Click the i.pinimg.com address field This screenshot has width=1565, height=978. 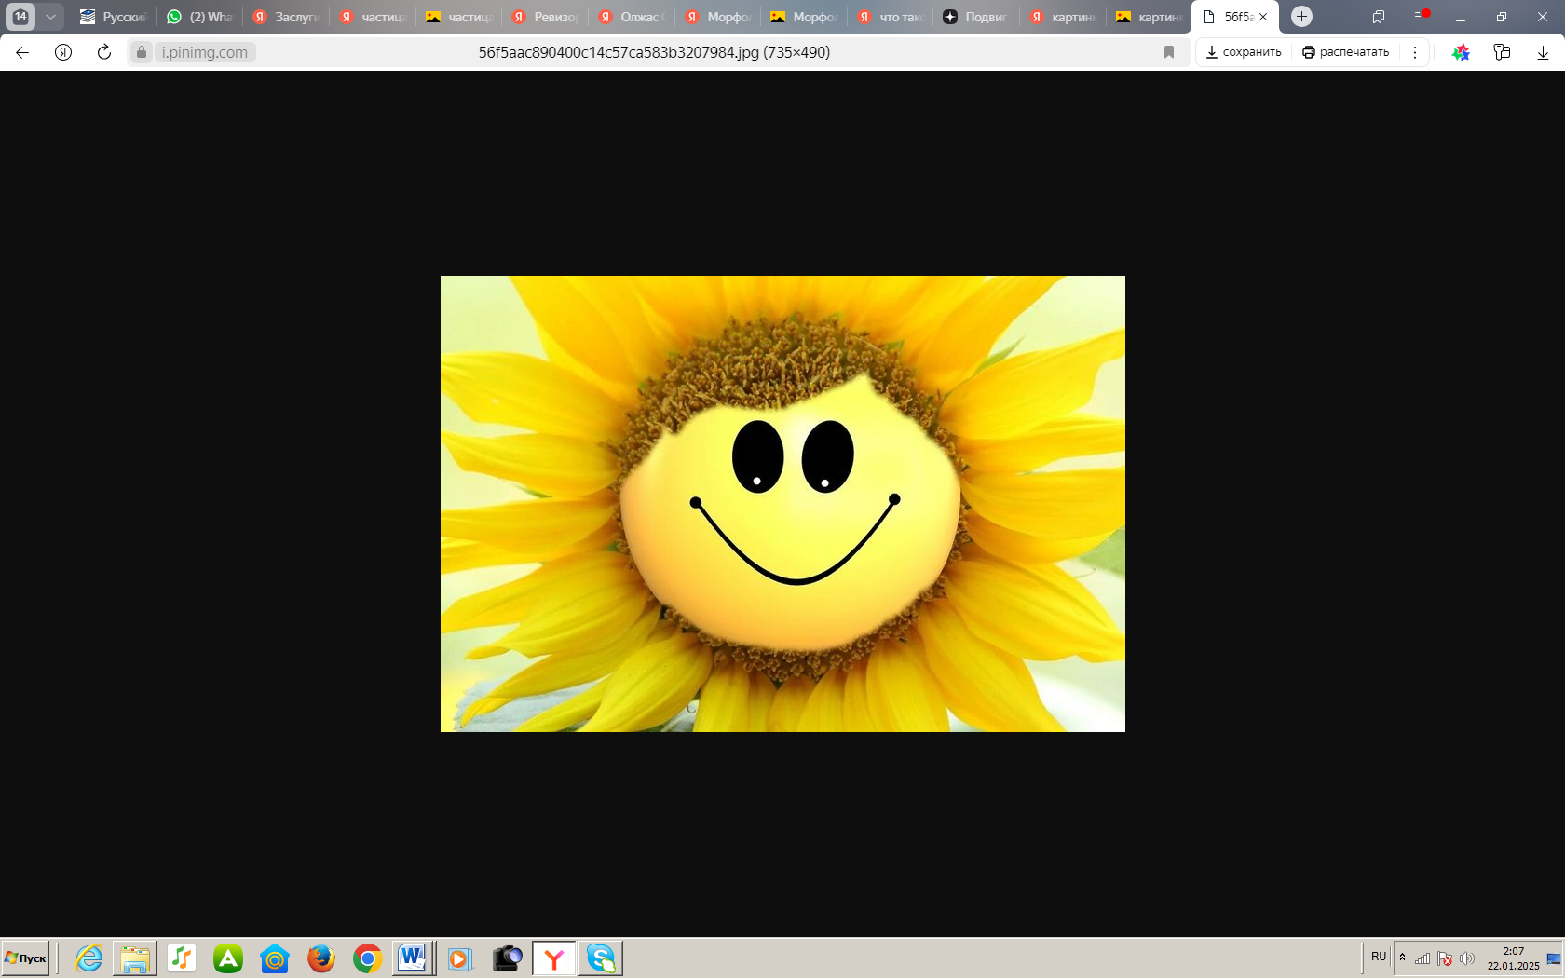click(x=205, y=52)
